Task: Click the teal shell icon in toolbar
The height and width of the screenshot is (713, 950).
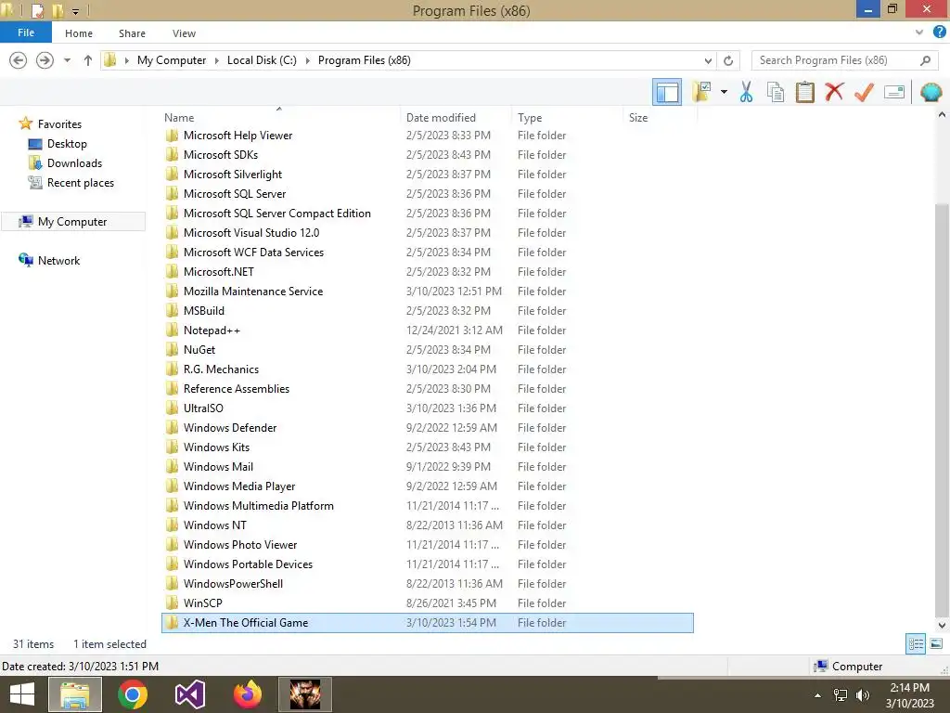Action: [x=931, y=92]
